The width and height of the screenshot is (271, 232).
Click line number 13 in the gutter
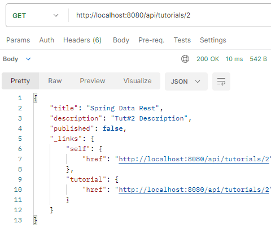[x=18, y=220]
